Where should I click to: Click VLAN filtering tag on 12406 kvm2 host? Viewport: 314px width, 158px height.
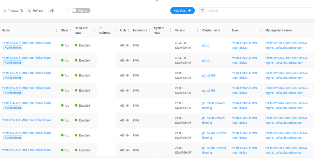13,93
